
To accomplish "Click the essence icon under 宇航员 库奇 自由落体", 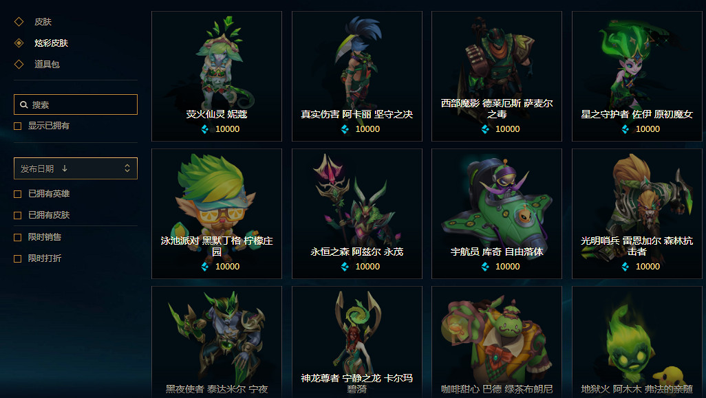I will pyautogui.click(x=485, y=267).
